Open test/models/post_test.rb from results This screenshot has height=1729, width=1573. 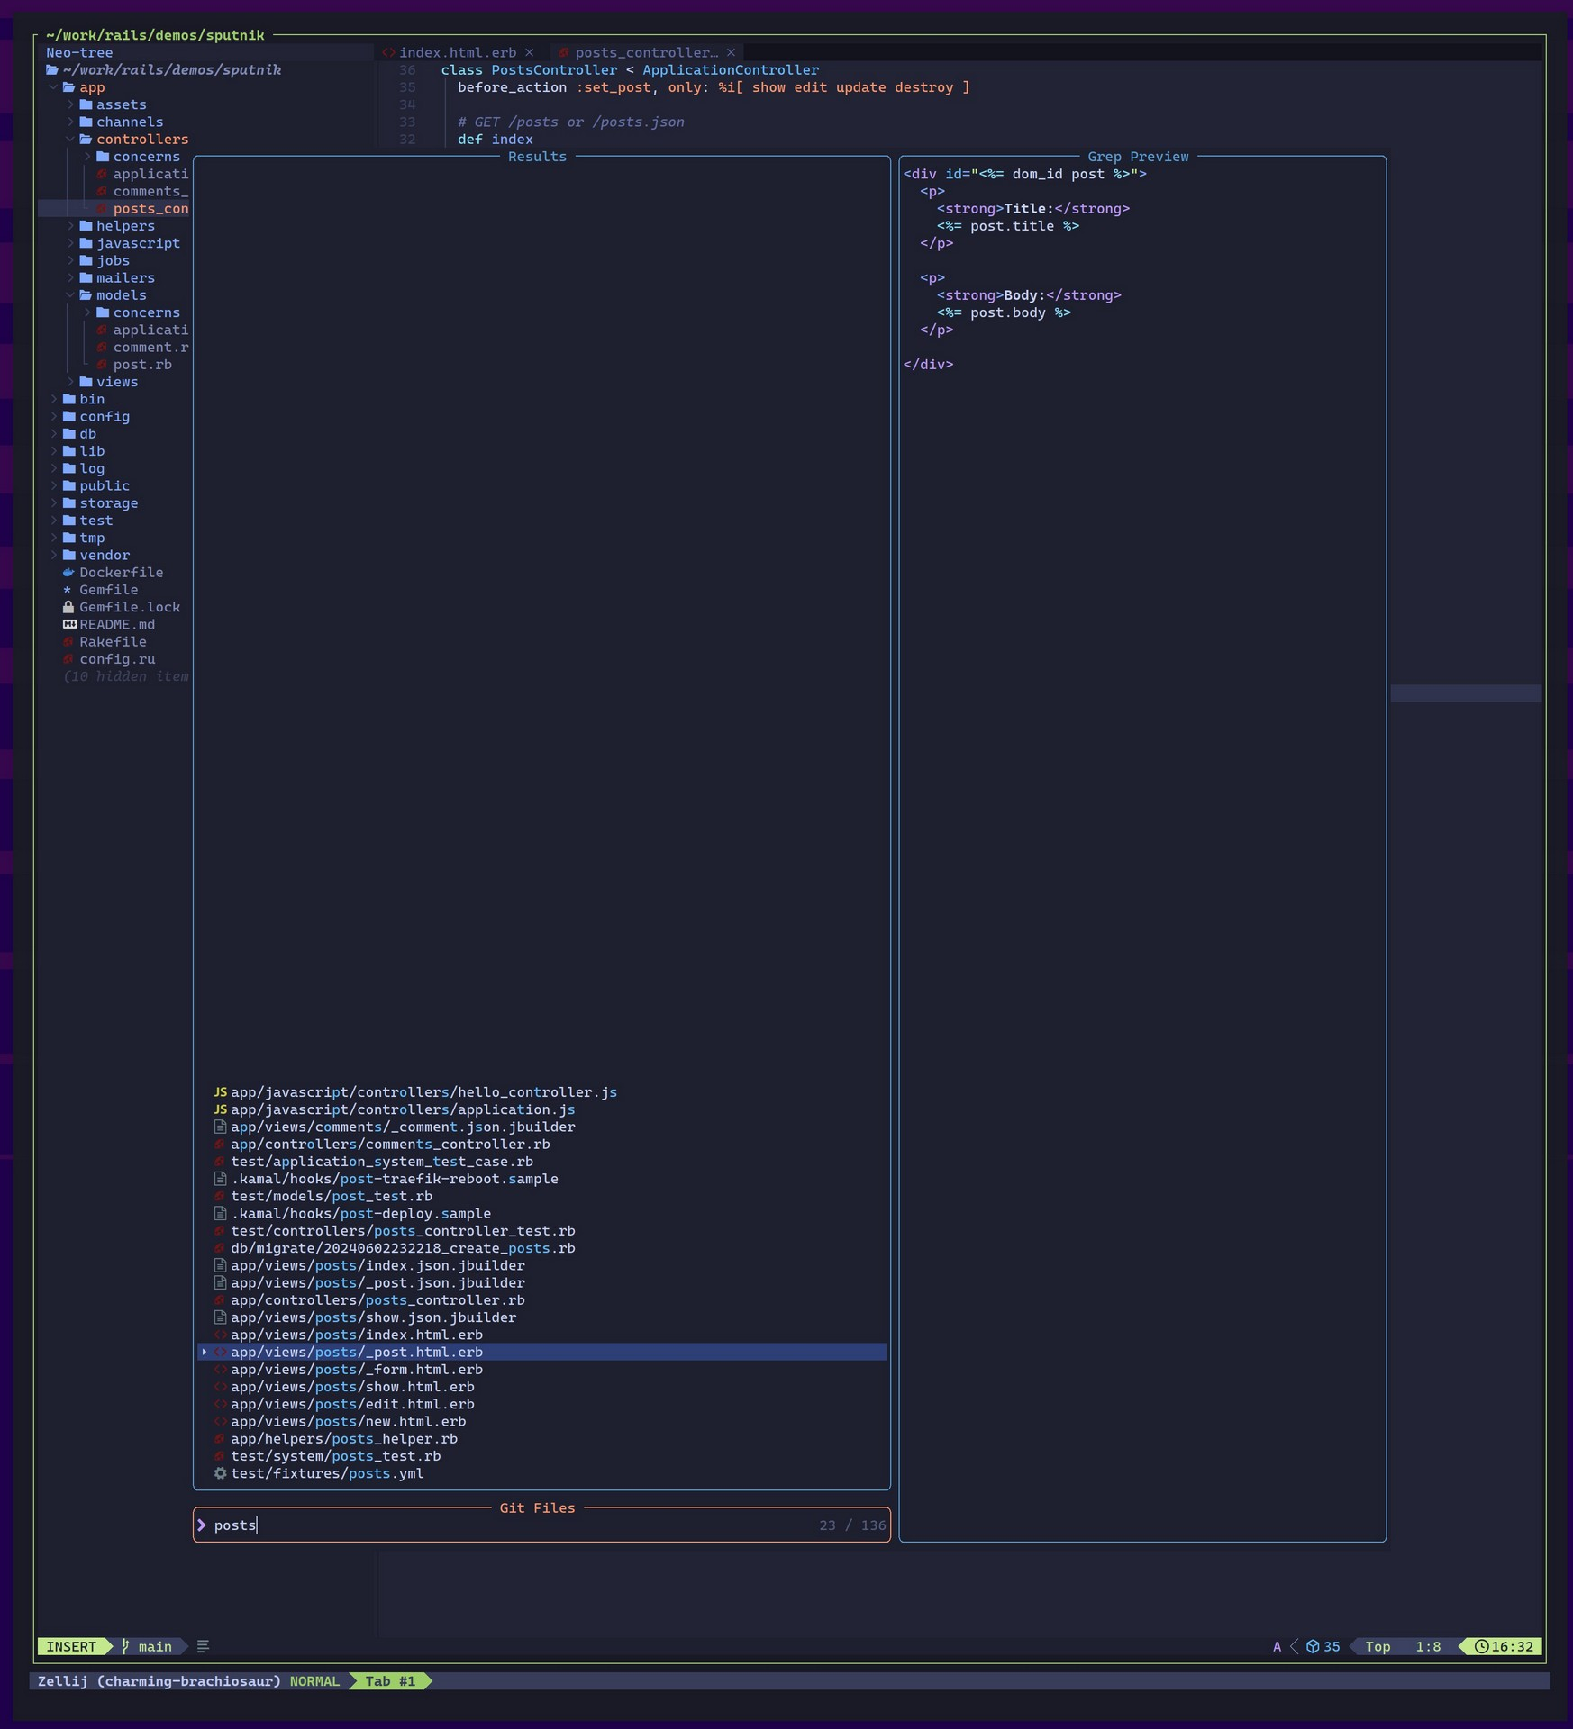[x=331, y=1196]
